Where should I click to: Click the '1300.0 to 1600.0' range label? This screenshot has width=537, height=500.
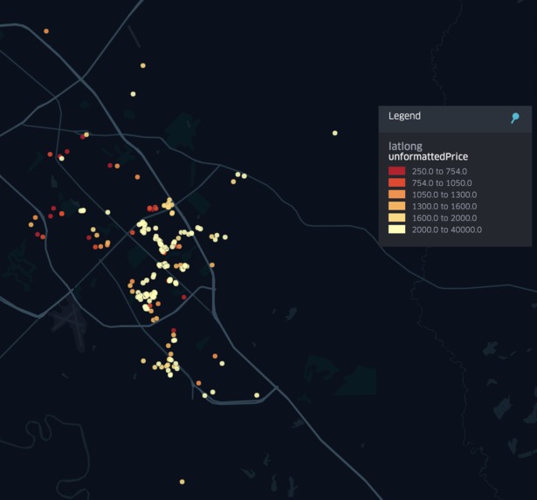coord(444,206)
